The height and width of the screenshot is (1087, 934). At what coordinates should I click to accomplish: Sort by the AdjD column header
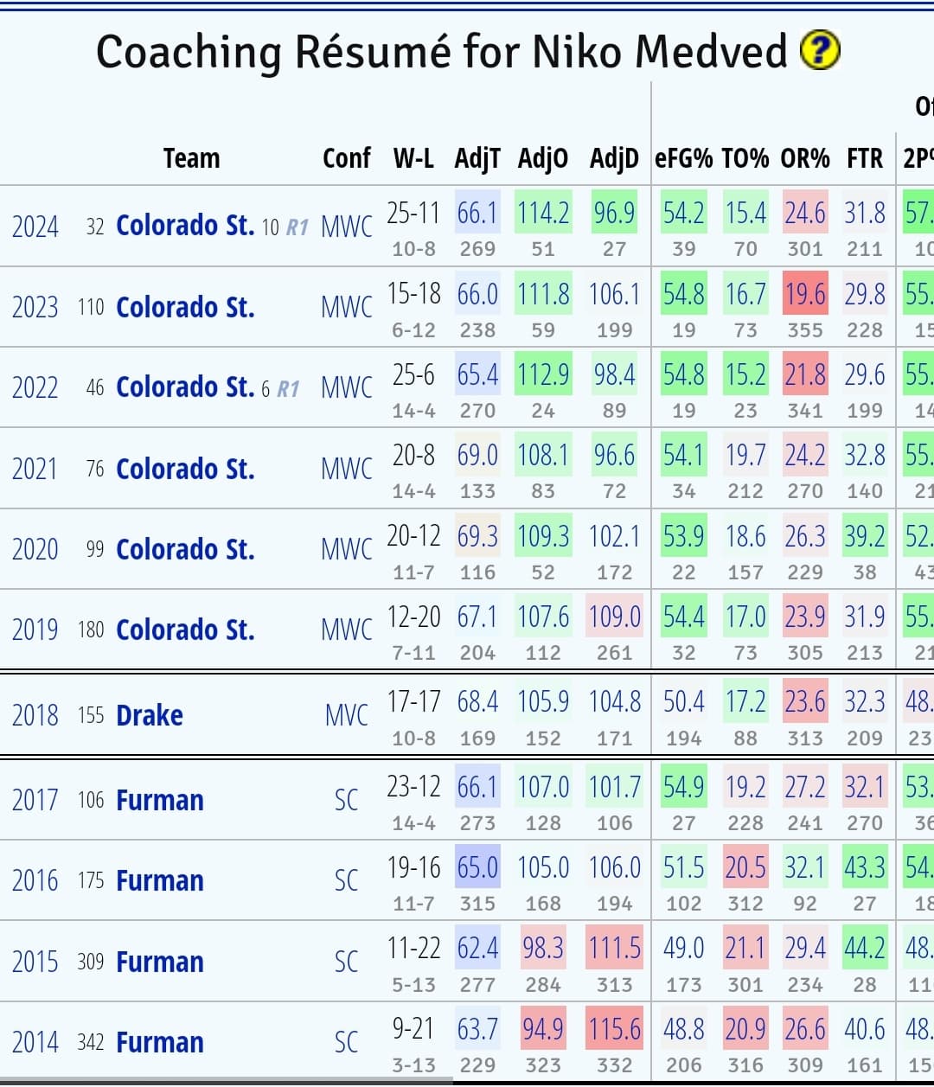tap(614, 158)
